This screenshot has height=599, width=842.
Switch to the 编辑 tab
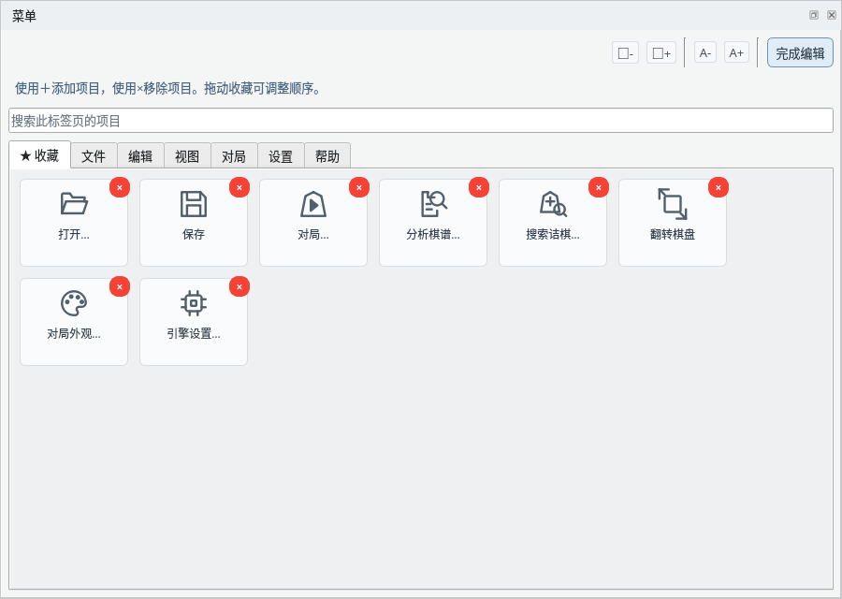click(140, 156)
